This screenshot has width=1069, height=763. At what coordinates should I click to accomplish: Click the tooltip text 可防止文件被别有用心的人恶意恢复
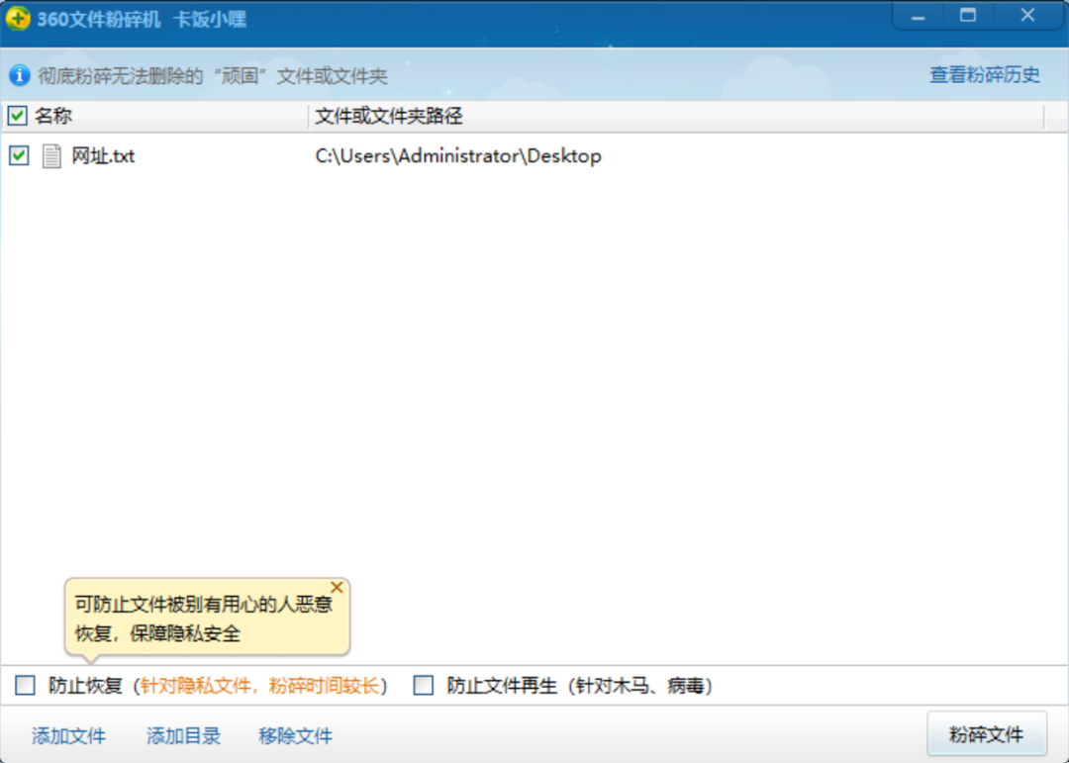click(x=203, y=619)
